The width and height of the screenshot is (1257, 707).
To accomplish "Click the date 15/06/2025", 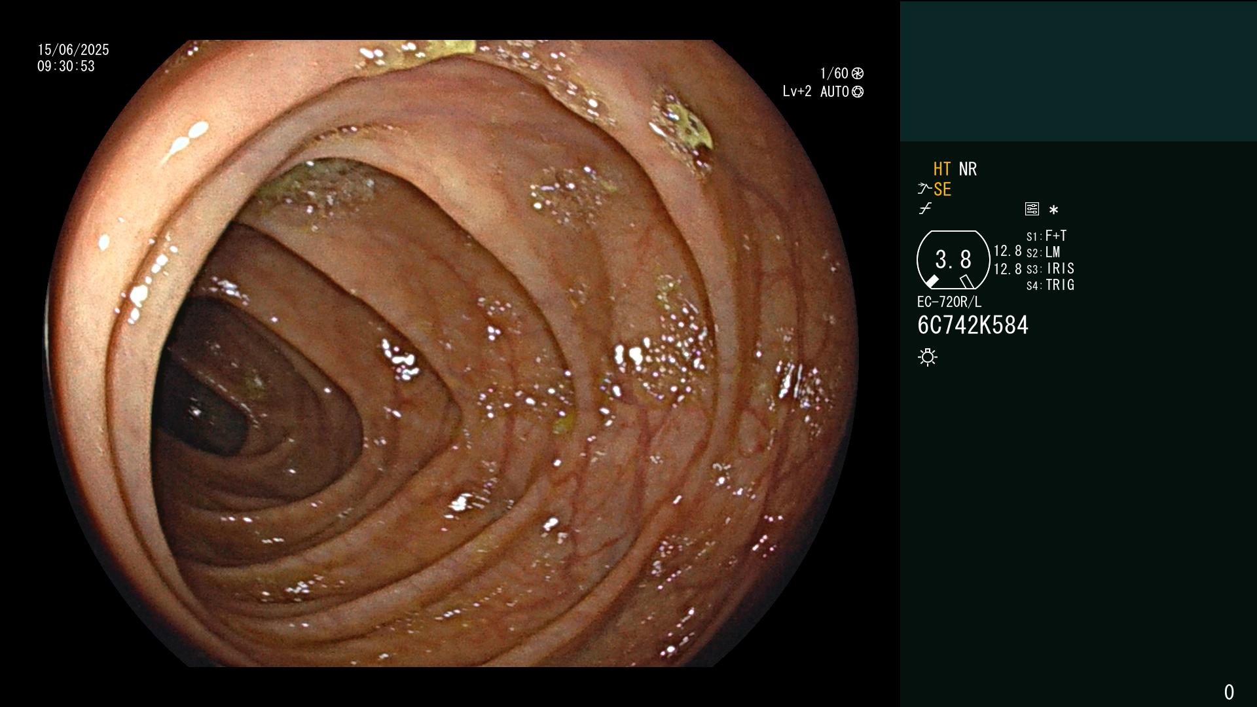I will click(x=73, y=50).
